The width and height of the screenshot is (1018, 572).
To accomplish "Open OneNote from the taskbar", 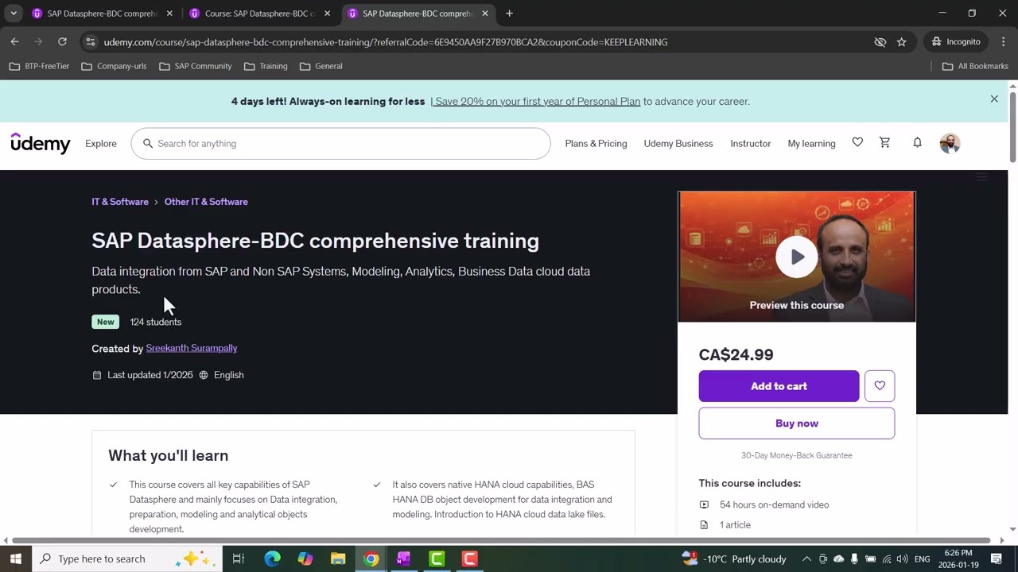I will coord(404,558).
